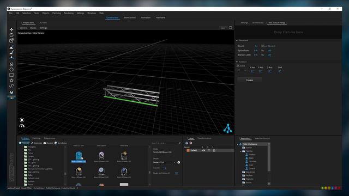Switch to the Animation tab
Viewport: 349px width, 196px height.
tap(146, 17)
